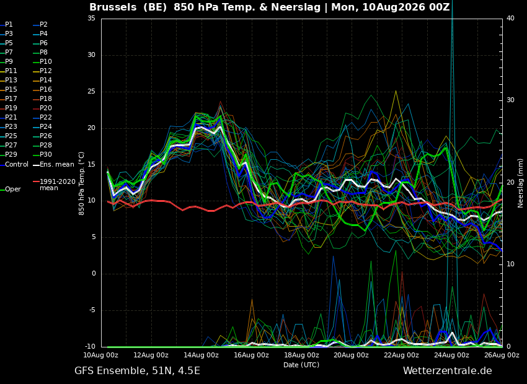Click the P6 legend label
The height and width of the screenshot is (384, 527).
tap(43, 43)
